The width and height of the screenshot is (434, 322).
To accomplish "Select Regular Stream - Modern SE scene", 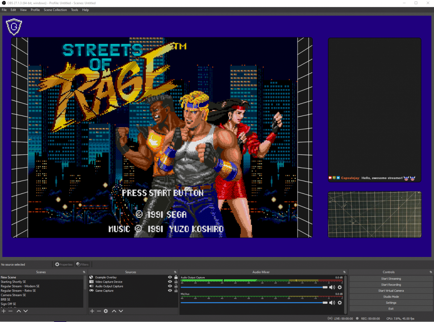I will 42,286.
